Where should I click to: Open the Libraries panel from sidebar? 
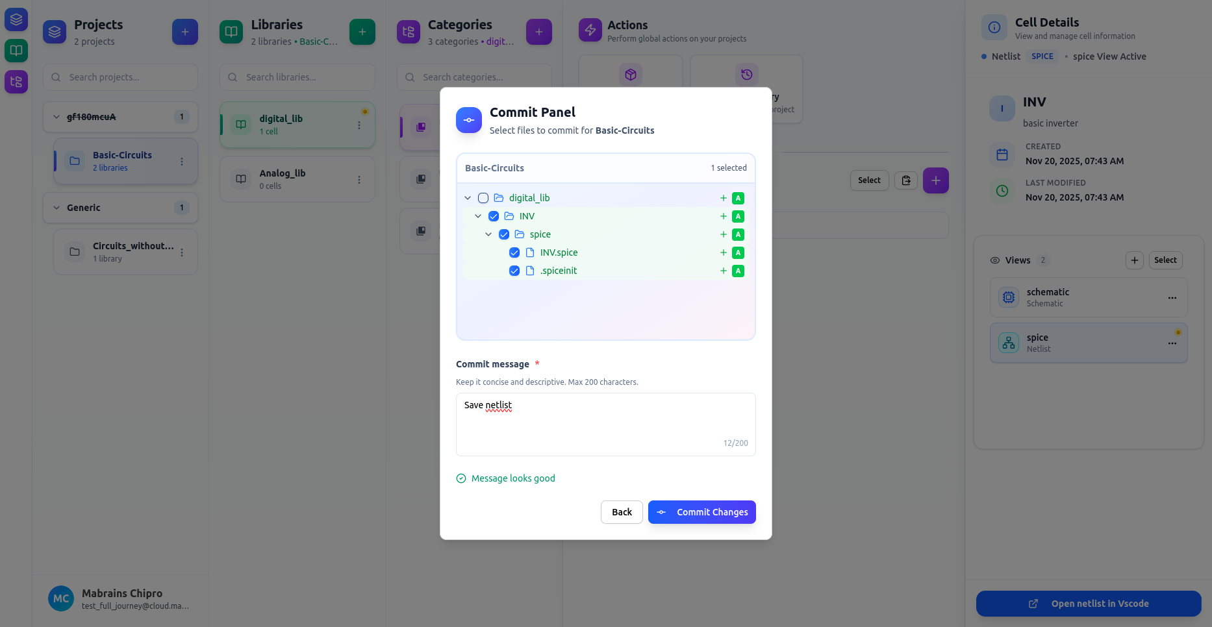click(16, 51)
